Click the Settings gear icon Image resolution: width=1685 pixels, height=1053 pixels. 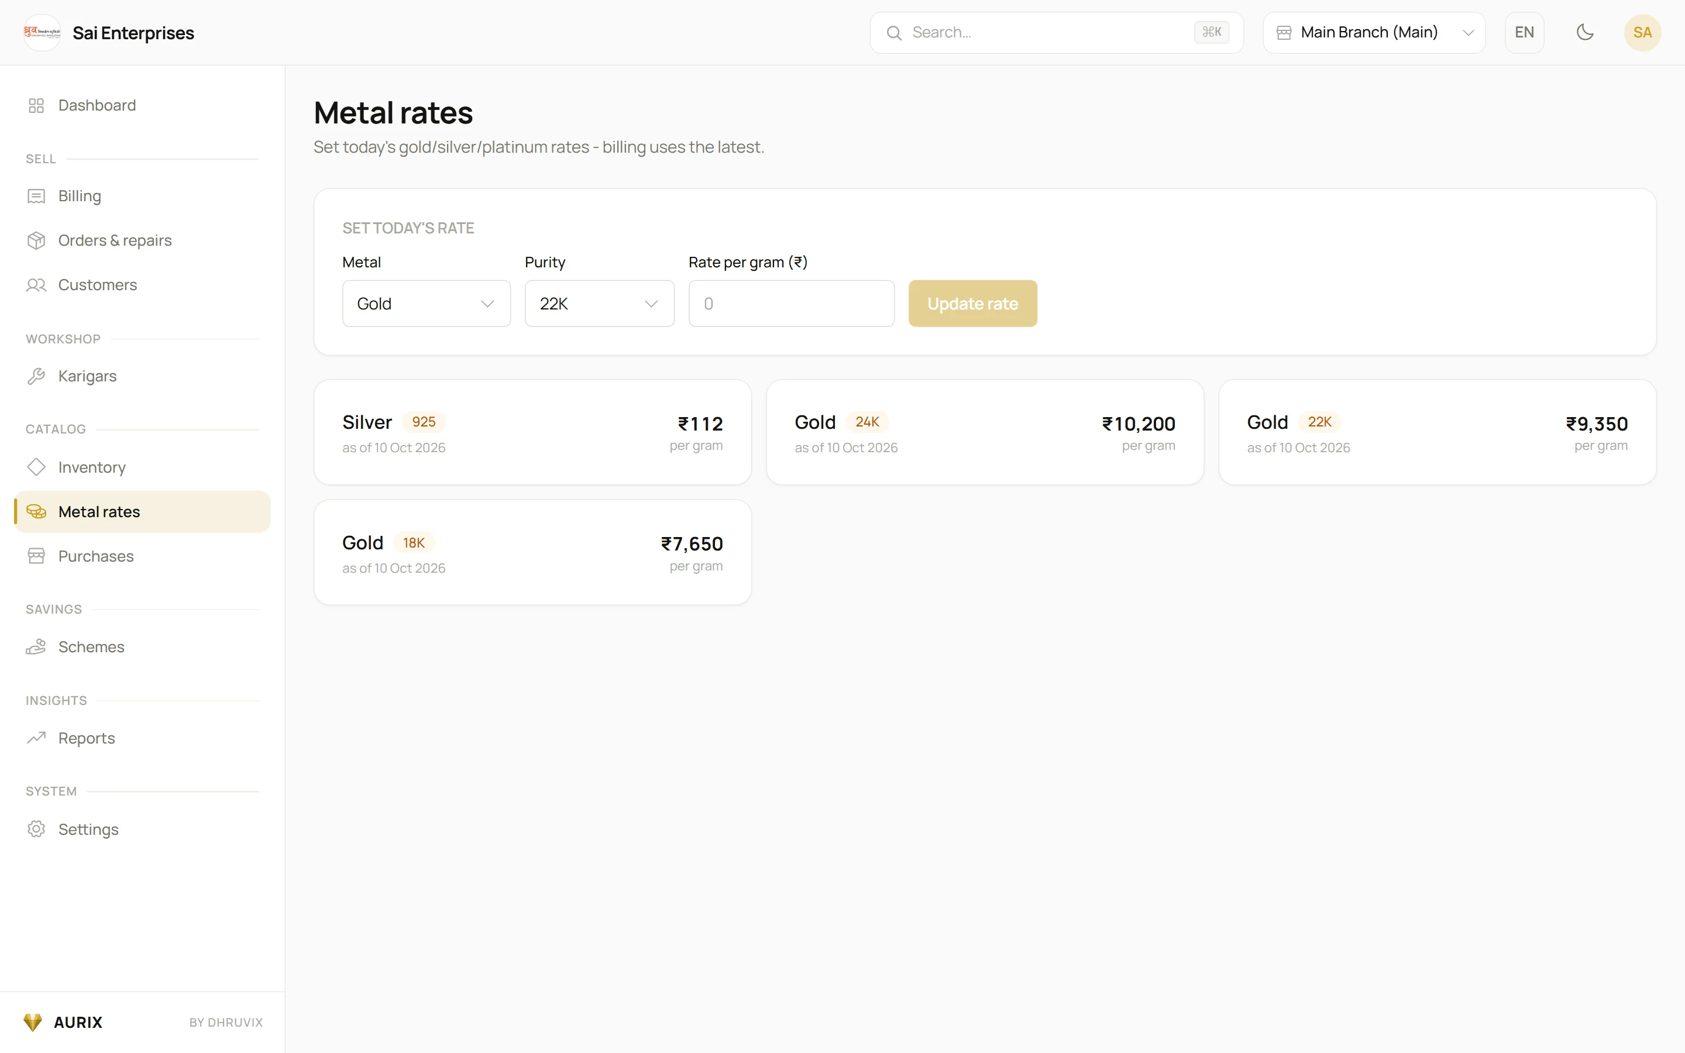(36, 829)
